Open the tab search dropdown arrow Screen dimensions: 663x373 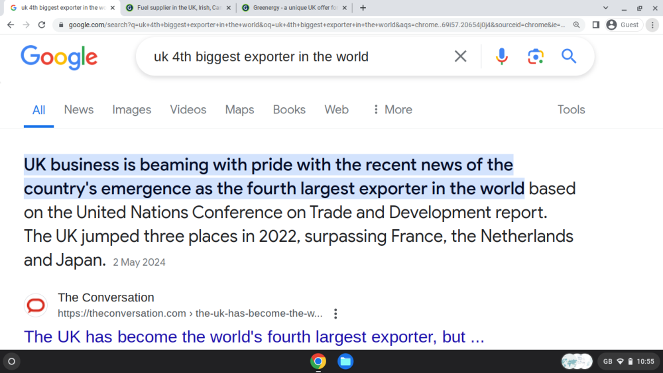[x=605, y=7]
